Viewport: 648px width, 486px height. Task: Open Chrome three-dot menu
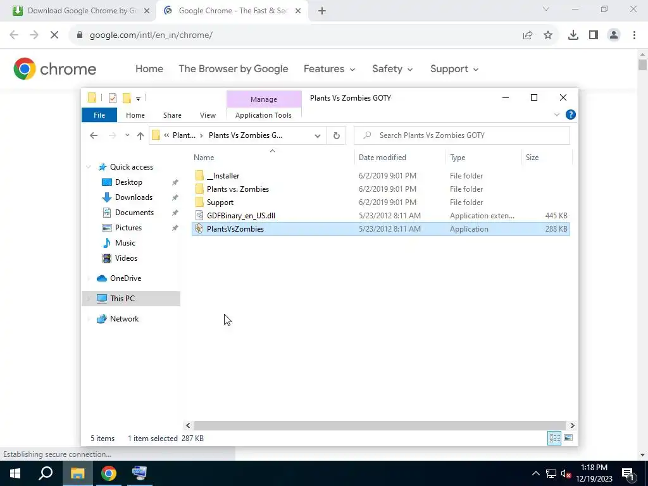[634, 35]
